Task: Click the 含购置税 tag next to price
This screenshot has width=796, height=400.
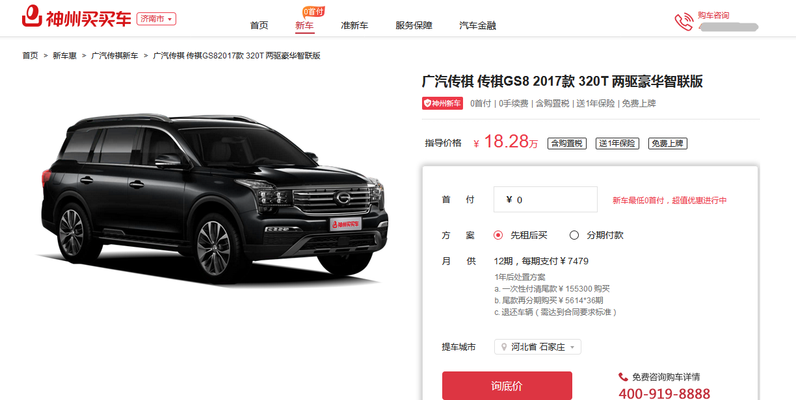Action: [566, 144]
